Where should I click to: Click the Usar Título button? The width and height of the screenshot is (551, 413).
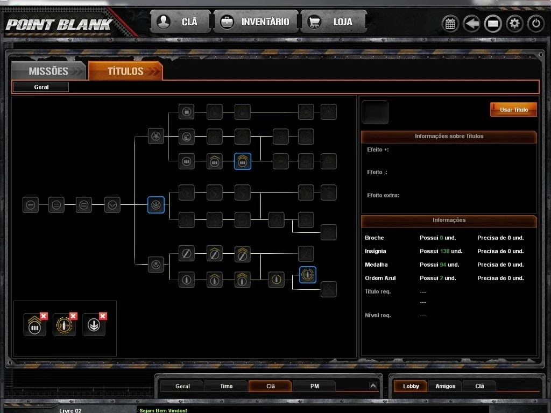[513, 110]
